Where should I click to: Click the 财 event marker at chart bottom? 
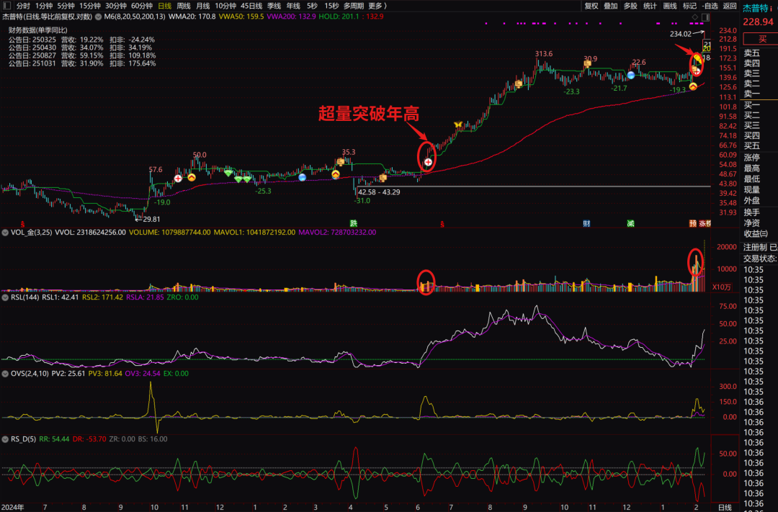pos(586,224)
